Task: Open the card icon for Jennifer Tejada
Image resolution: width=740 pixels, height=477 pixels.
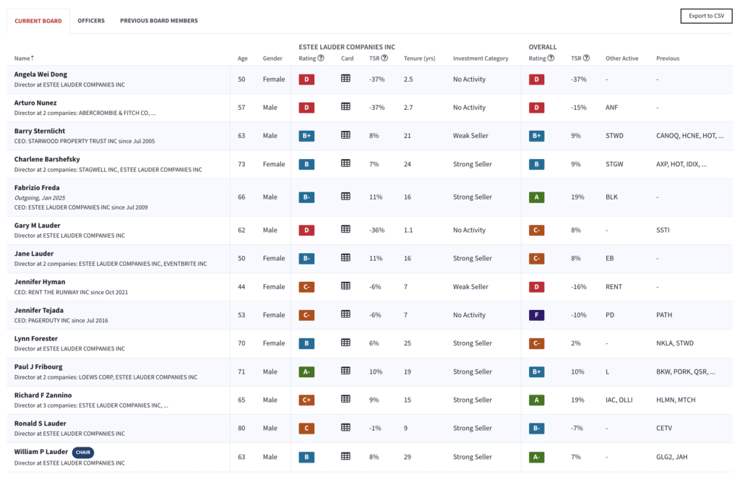Action: 345,314
